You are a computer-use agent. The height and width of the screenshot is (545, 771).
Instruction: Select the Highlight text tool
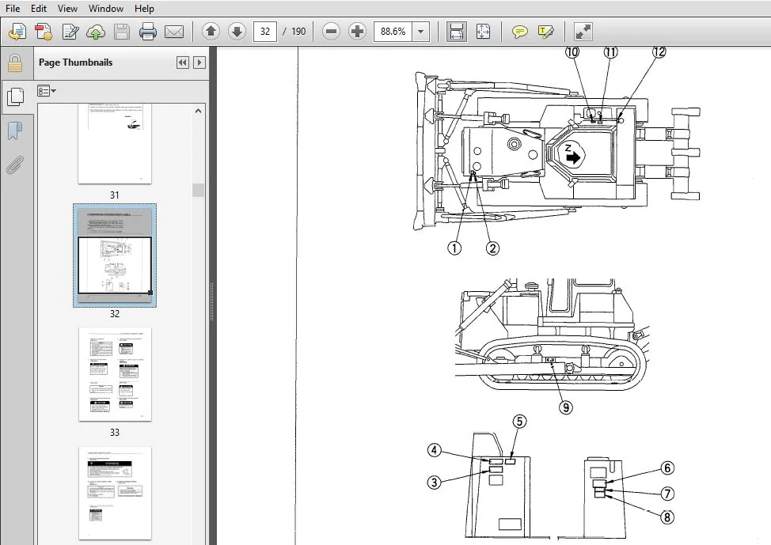coord(546,32)
